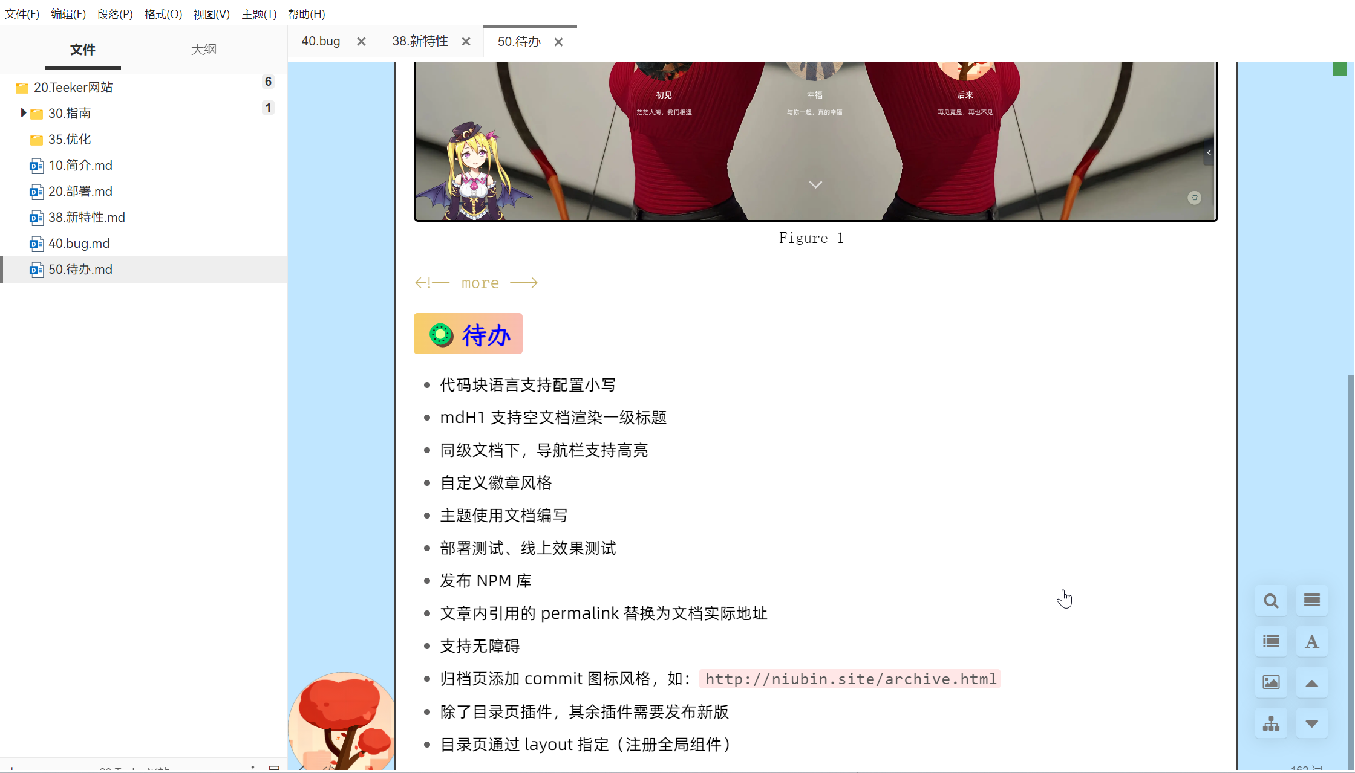Close the 40.bug tab
The image size is (1355, 773).
(361, 41)
